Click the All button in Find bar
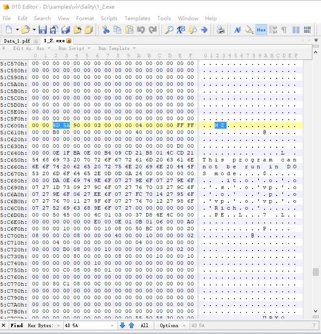This screenshot has height=334, width=321. pos(144,325)
